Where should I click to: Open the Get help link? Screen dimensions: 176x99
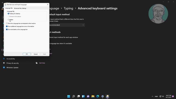click(x=42, y=63)
